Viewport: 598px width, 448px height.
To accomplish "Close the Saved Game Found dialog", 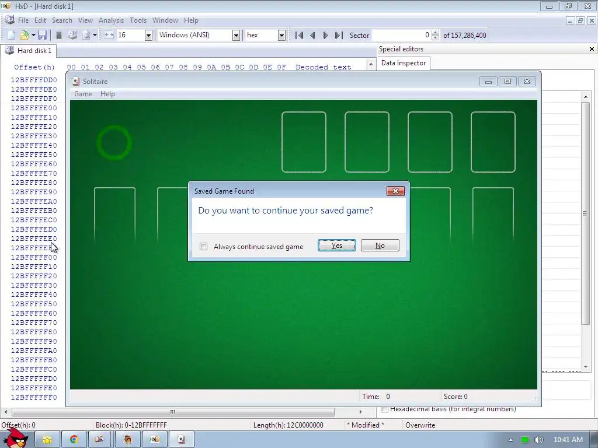I will (395, 191).
